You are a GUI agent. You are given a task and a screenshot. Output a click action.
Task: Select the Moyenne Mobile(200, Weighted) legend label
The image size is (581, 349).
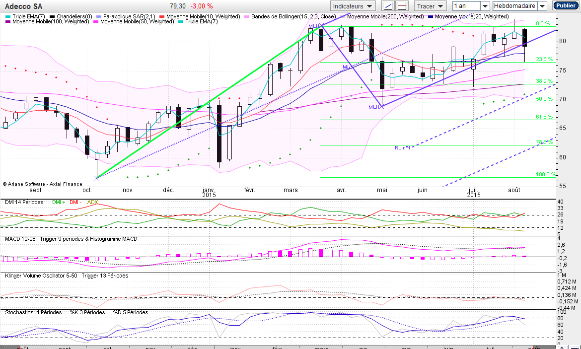tap(385, 17)
